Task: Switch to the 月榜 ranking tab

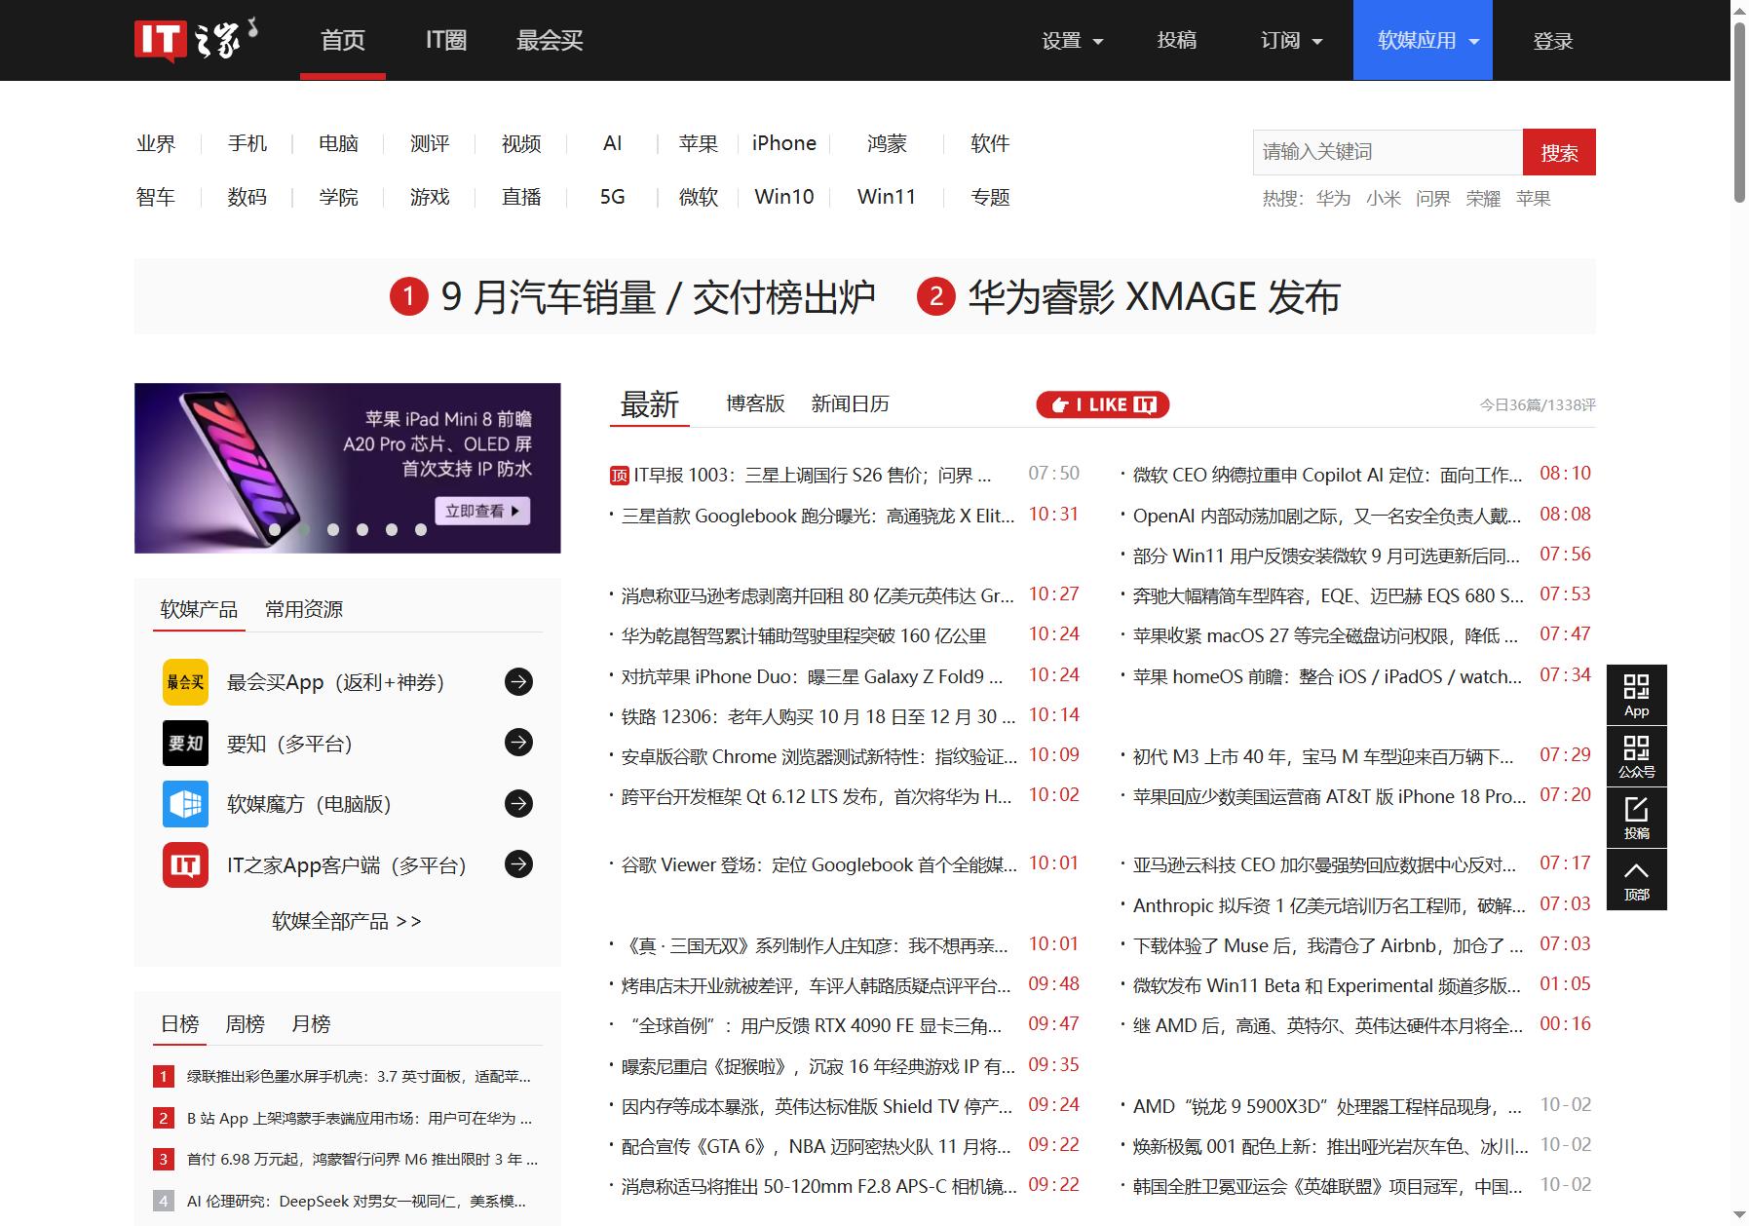Action: (311, 1024)
